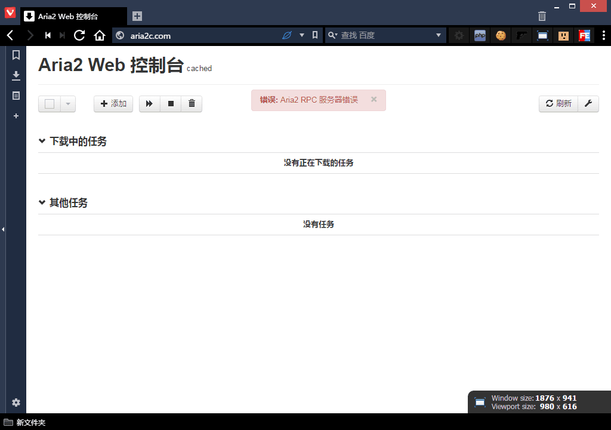Bookmark this page from address bar
The width and height of the screenshot is (611, 430).
[315, 35]
